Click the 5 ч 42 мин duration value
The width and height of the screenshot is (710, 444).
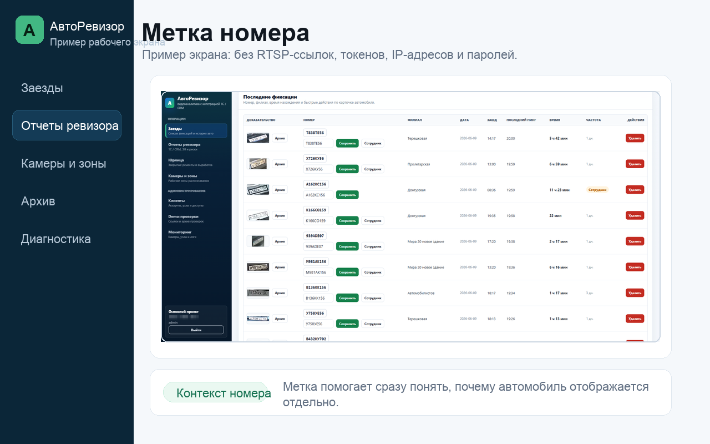click(x=559, y=138)
